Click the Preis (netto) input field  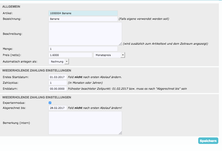[x=70, y=55]
